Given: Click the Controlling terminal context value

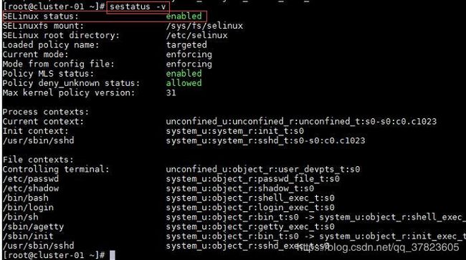Looking at the screenshot, I should [x=262, y=169].
